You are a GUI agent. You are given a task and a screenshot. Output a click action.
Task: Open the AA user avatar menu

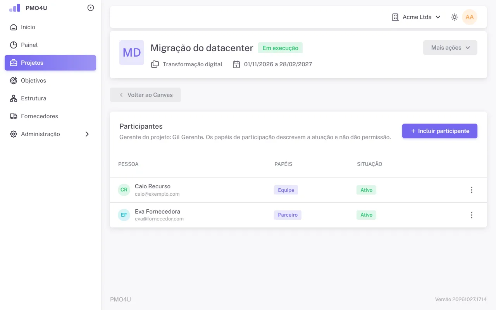coord(470,17)
